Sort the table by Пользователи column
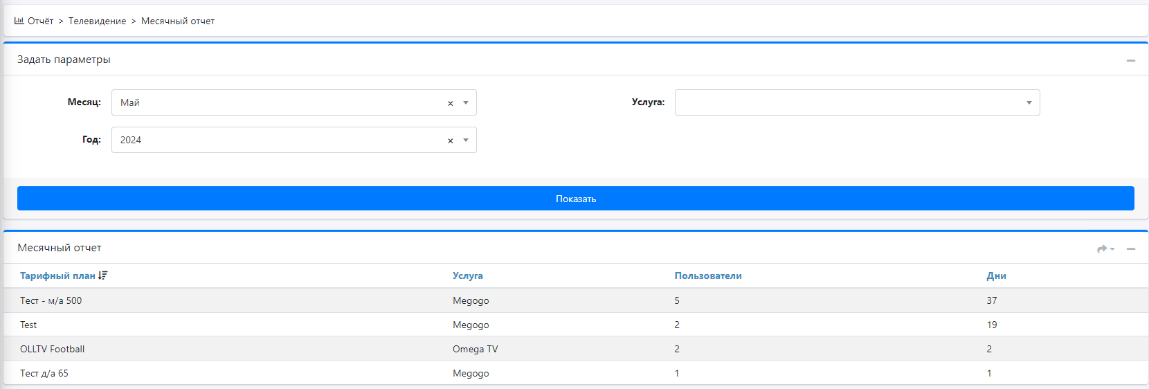1149x389 pixels. [x=707, y=275]
